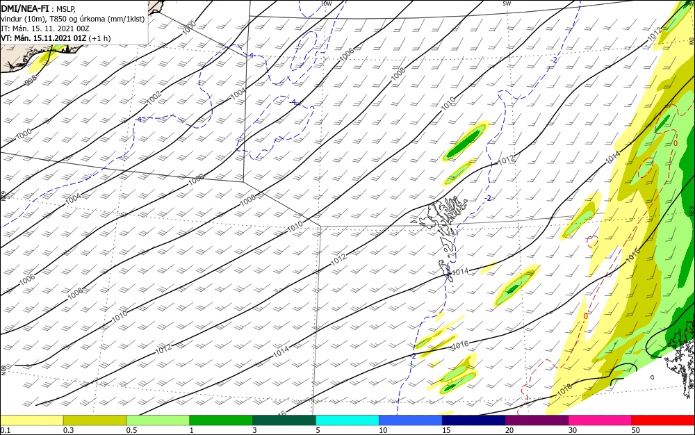The height and width of the screenshot is (435, 695).
Task: Click legend value '3' under the scale
Action: click(x=255, y=430)
